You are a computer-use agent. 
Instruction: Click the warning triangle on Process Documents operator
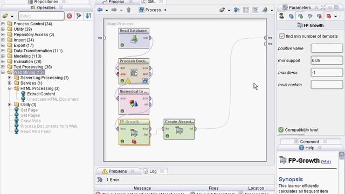(x=128, y=81)
